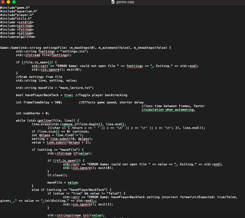Click the green underlined comment about simulation automating
The height and width of the screenshot is (218, 245).
(168, 110)
